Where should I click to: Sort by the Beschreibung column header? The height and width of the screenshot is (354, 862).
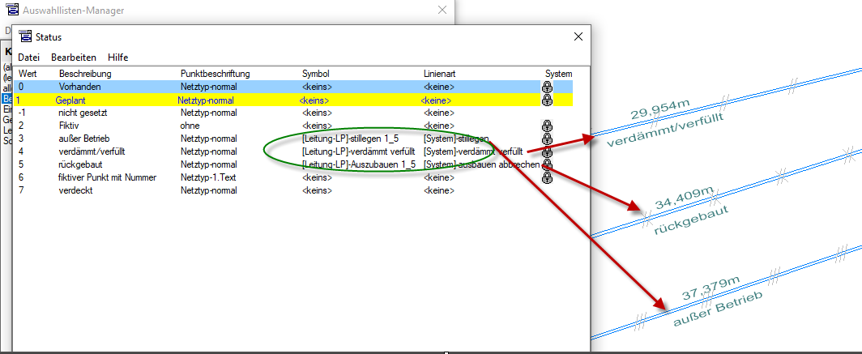(85, 74)
